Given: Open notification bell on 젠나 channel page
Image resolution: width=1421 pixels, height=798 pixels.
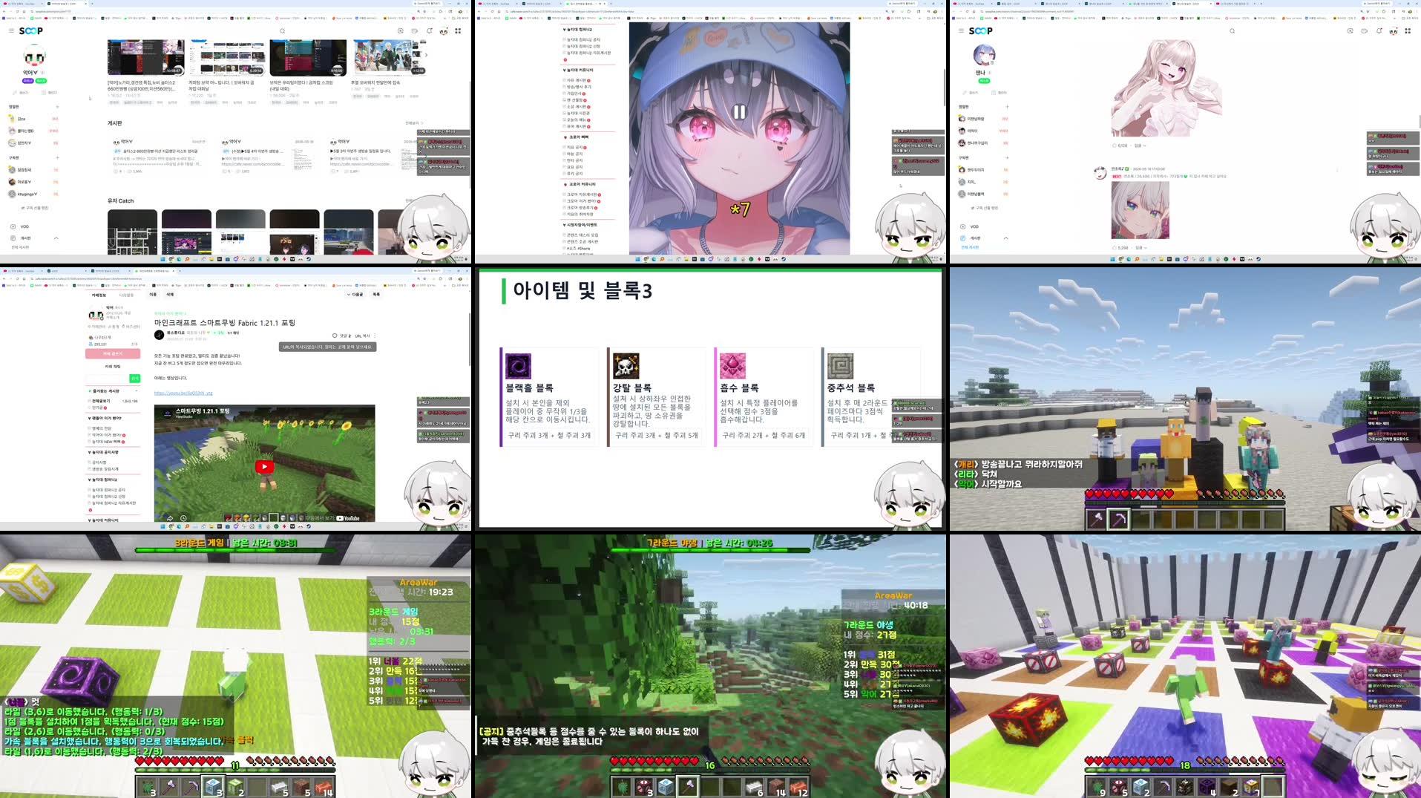Looking at the screenshot, I should pos(1379,31).
